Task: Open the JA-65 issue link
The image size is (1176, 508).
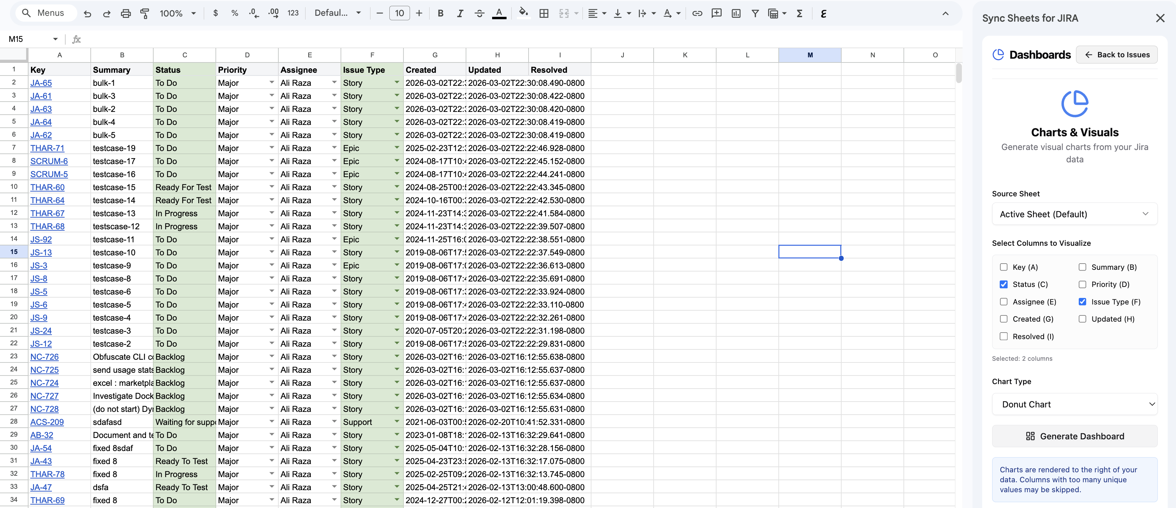Action: [x=41, y=83]
